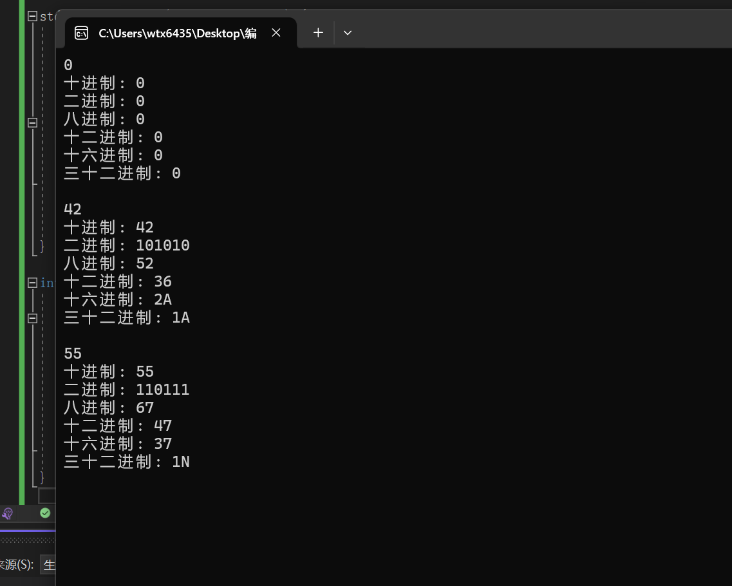This screenshot has height=586, width=732.
Task: Click the green change-tracking bar in the editor margin
Action: click(23, 258)
